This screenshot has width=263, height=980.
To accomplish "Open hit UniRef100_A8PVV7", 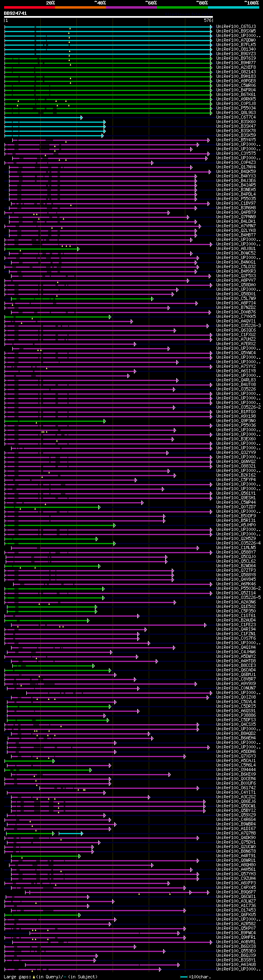I will click(236, 281).
